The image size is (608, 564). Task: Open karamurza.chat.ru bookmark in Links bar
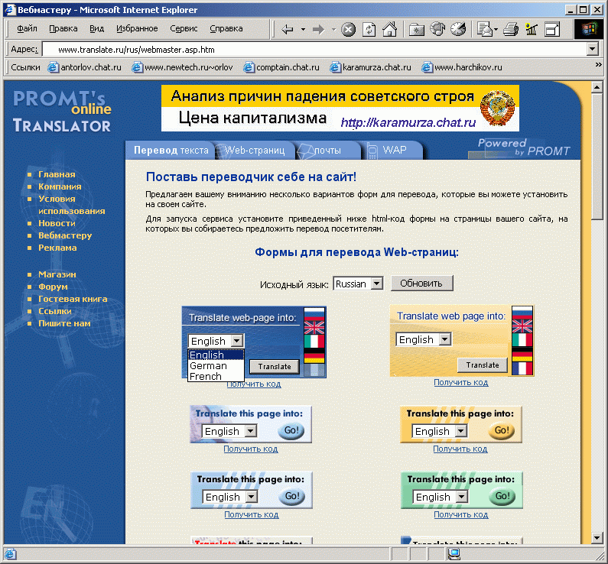click(370, 67)
